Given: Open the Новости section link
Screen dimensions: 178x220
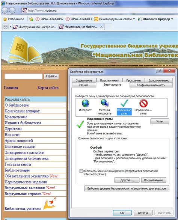Looking at the screenshot, I should tap(12, 135).
